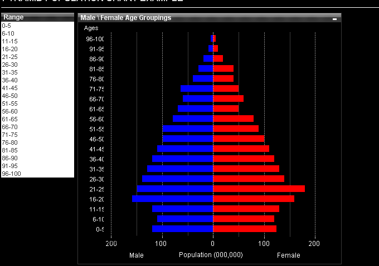Select range 51-55 in list
The width and height of the screenshot is (379, 266).
click(37, 104)
